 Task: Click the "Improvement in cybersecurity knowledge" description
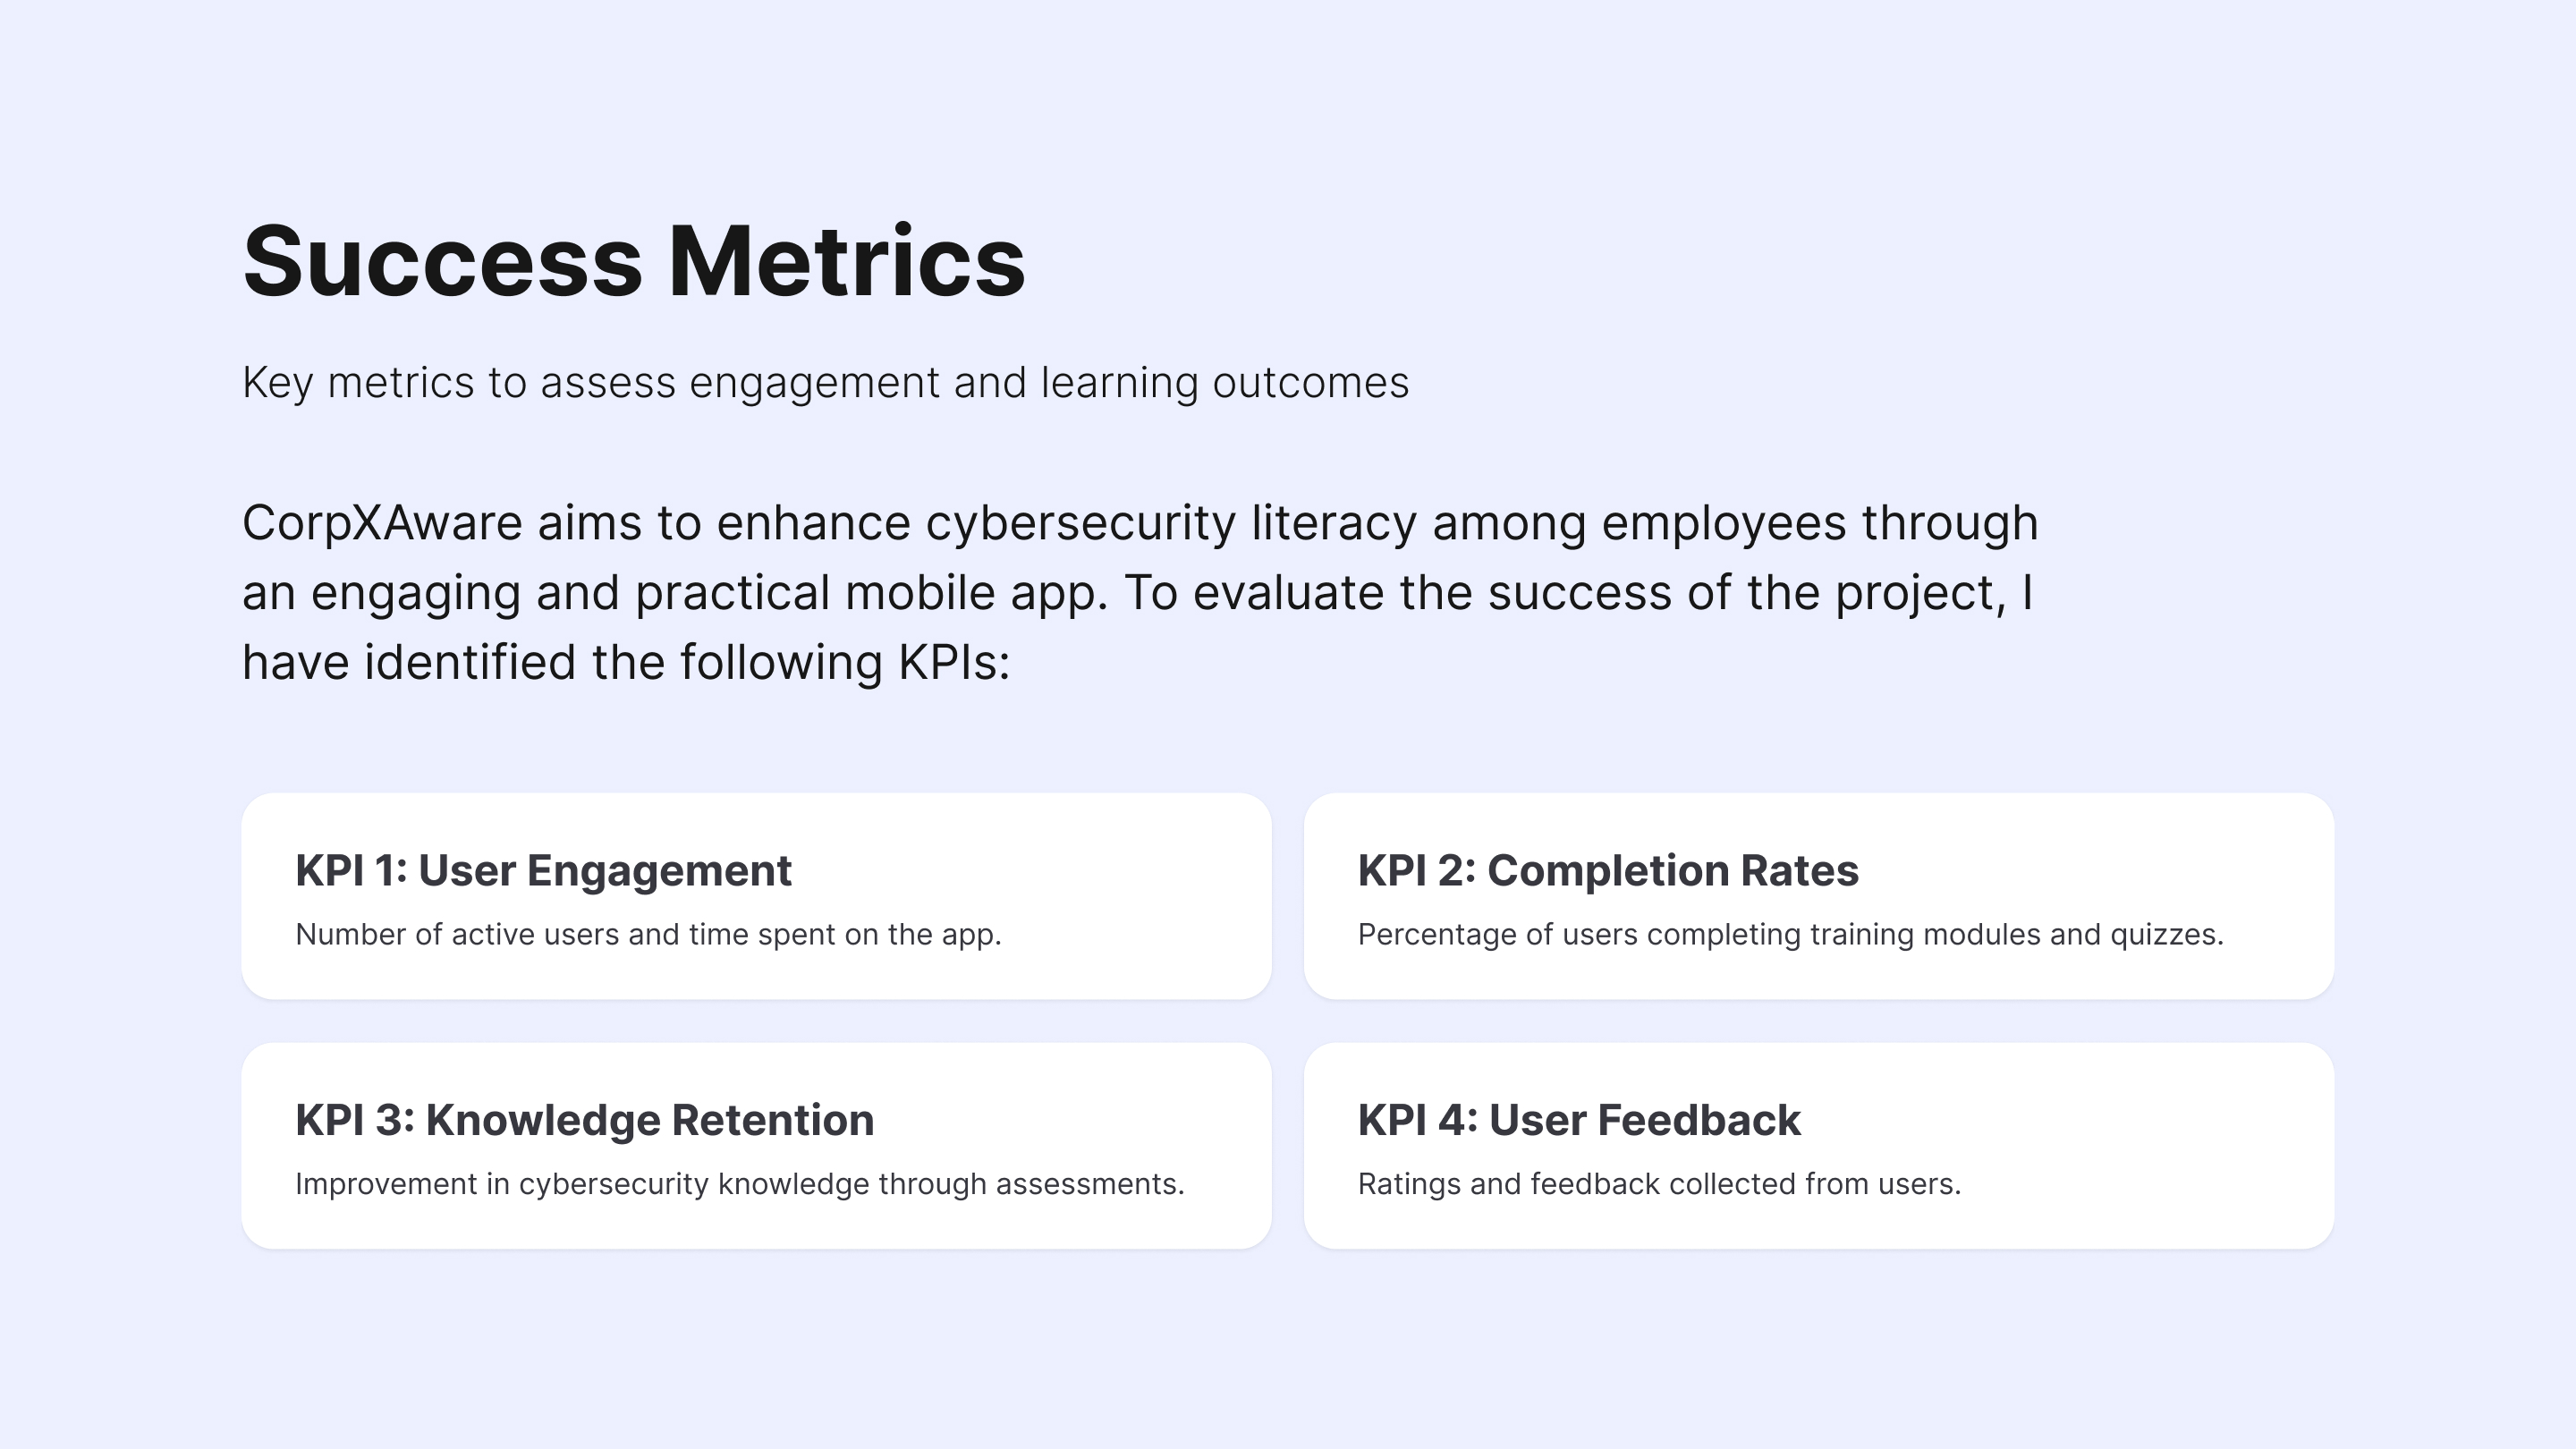[x=739, y=1184]
